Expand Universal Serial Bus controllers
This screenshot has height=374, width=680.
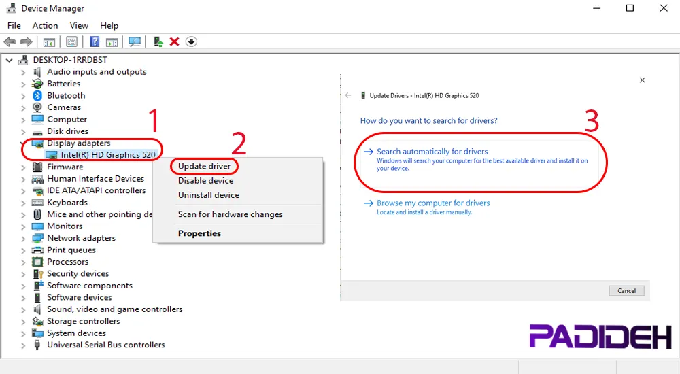pyautogui.click(x=23, y=345)
